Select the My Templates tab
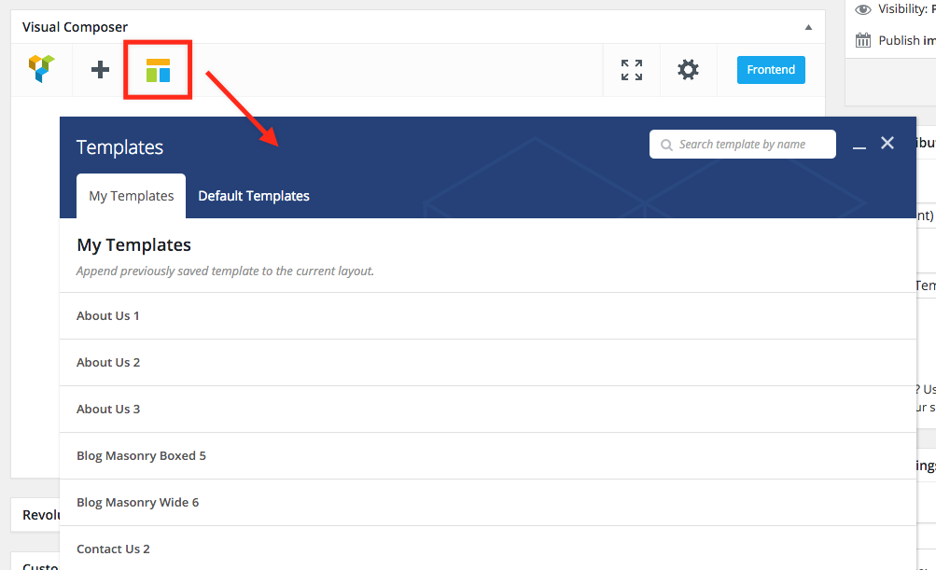 tap(132, 196)
